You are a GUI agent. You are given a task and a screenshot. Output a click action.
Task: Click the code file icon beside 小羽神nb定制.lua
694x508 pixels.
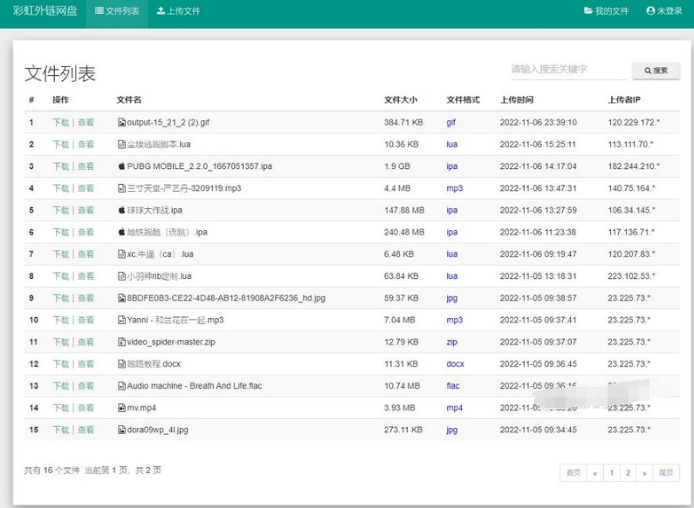[121, 276]
